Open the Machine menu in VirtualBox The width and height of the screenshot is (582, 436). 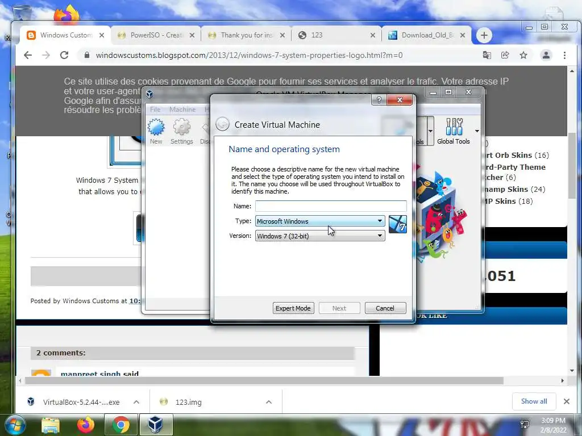[x=182, y=110]
